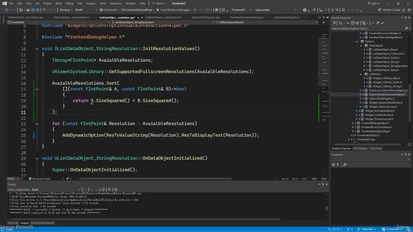Click the Solution Explorer search magnifier icon

tap(406, 28)
